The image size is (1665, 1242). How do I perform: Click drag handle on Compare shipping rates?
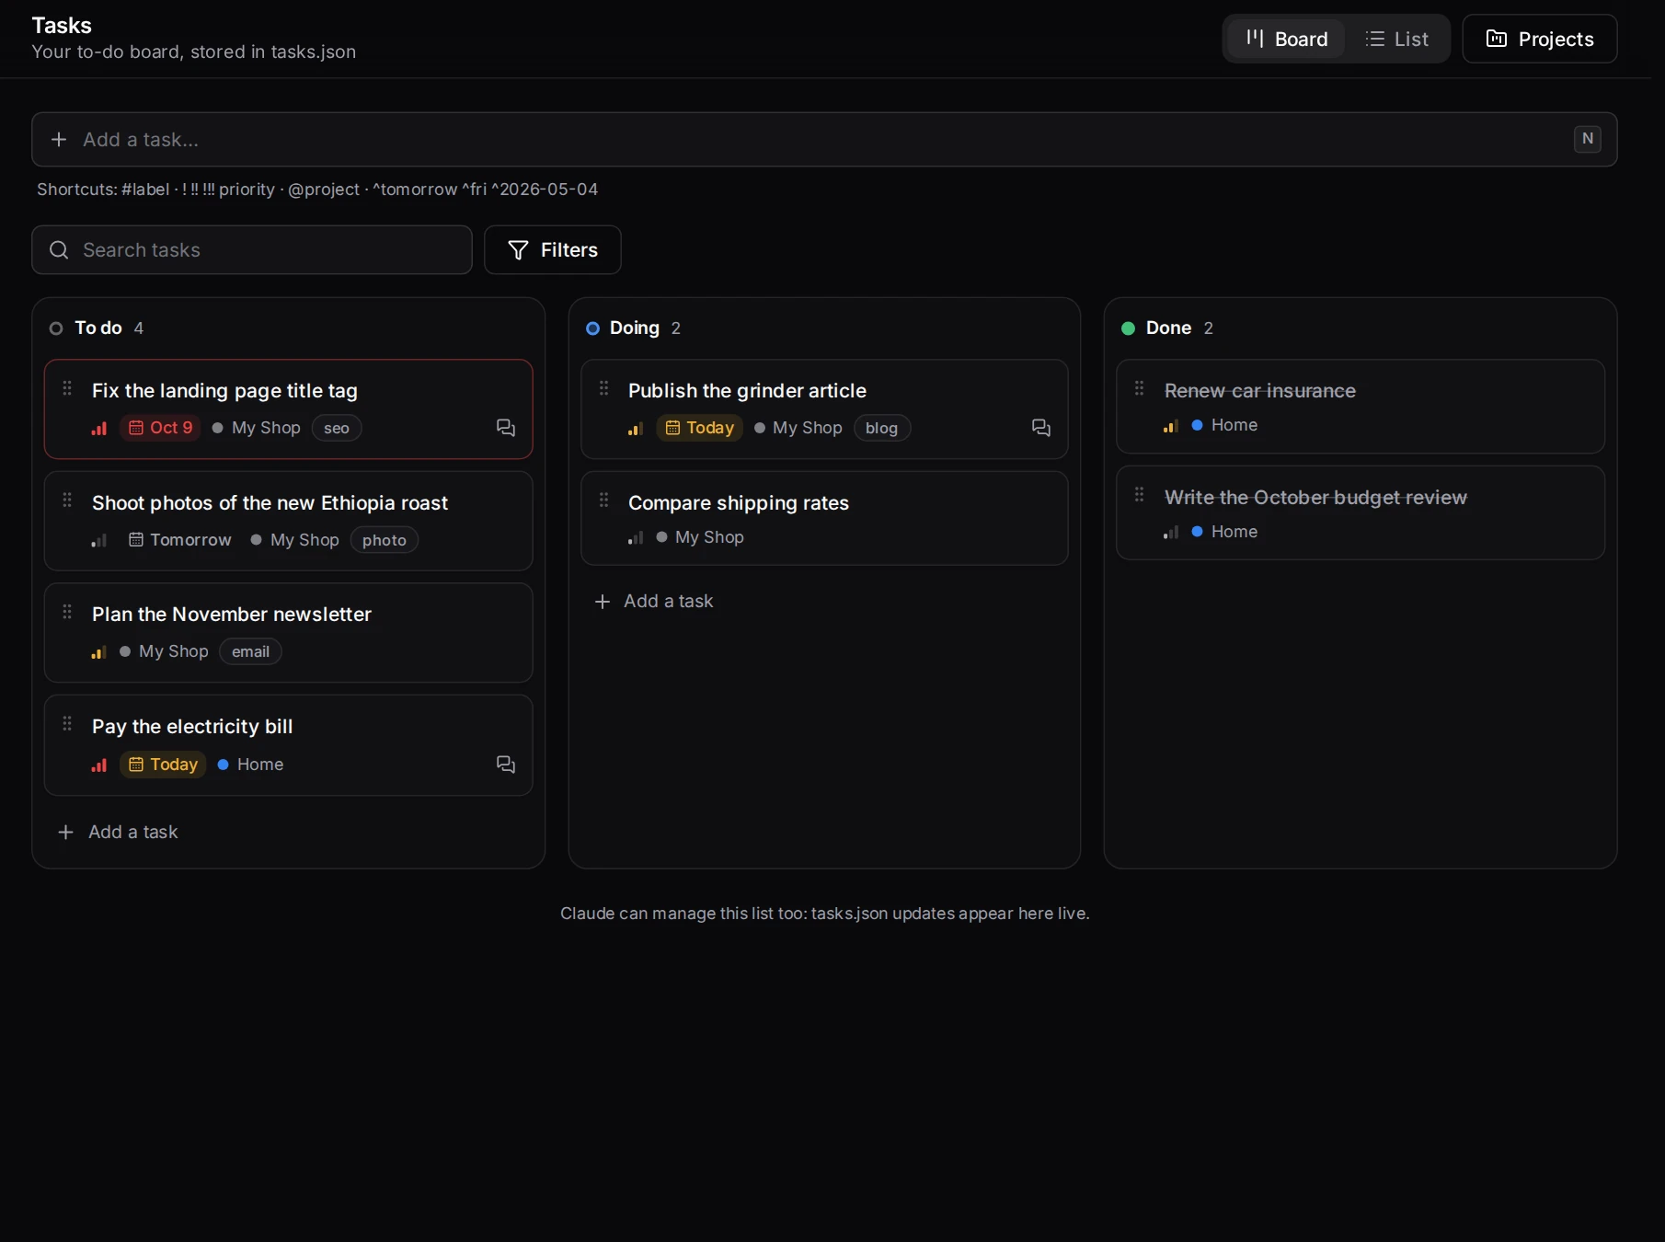coord(604,500)
